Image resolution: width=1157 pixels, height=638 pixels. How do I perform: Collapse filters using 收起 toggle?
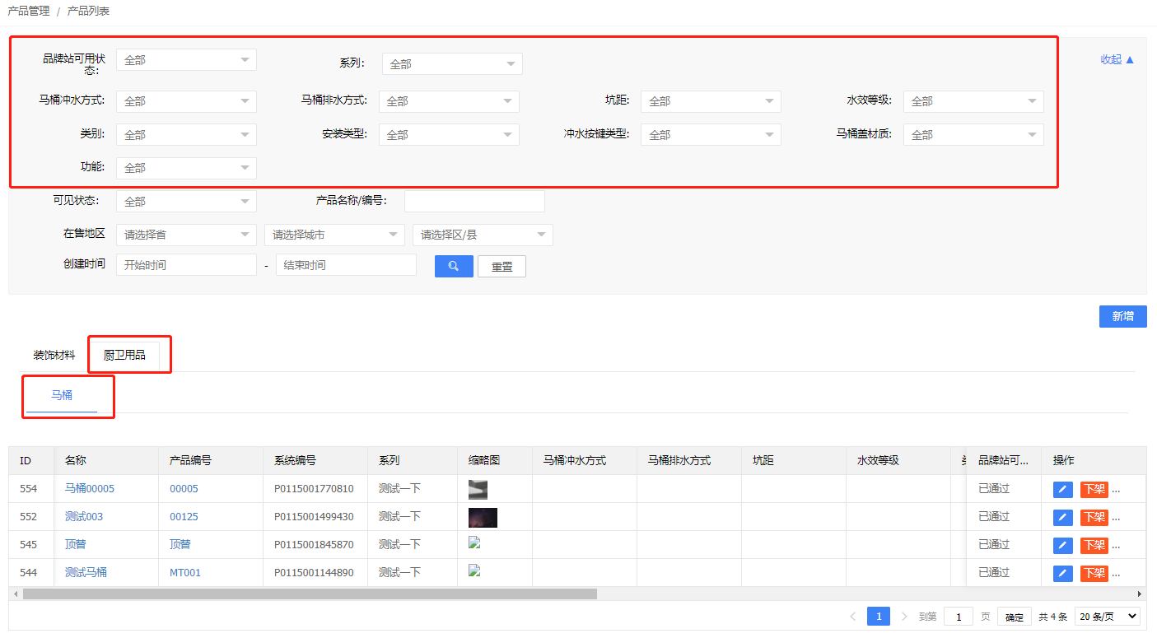coord(1117,59)
